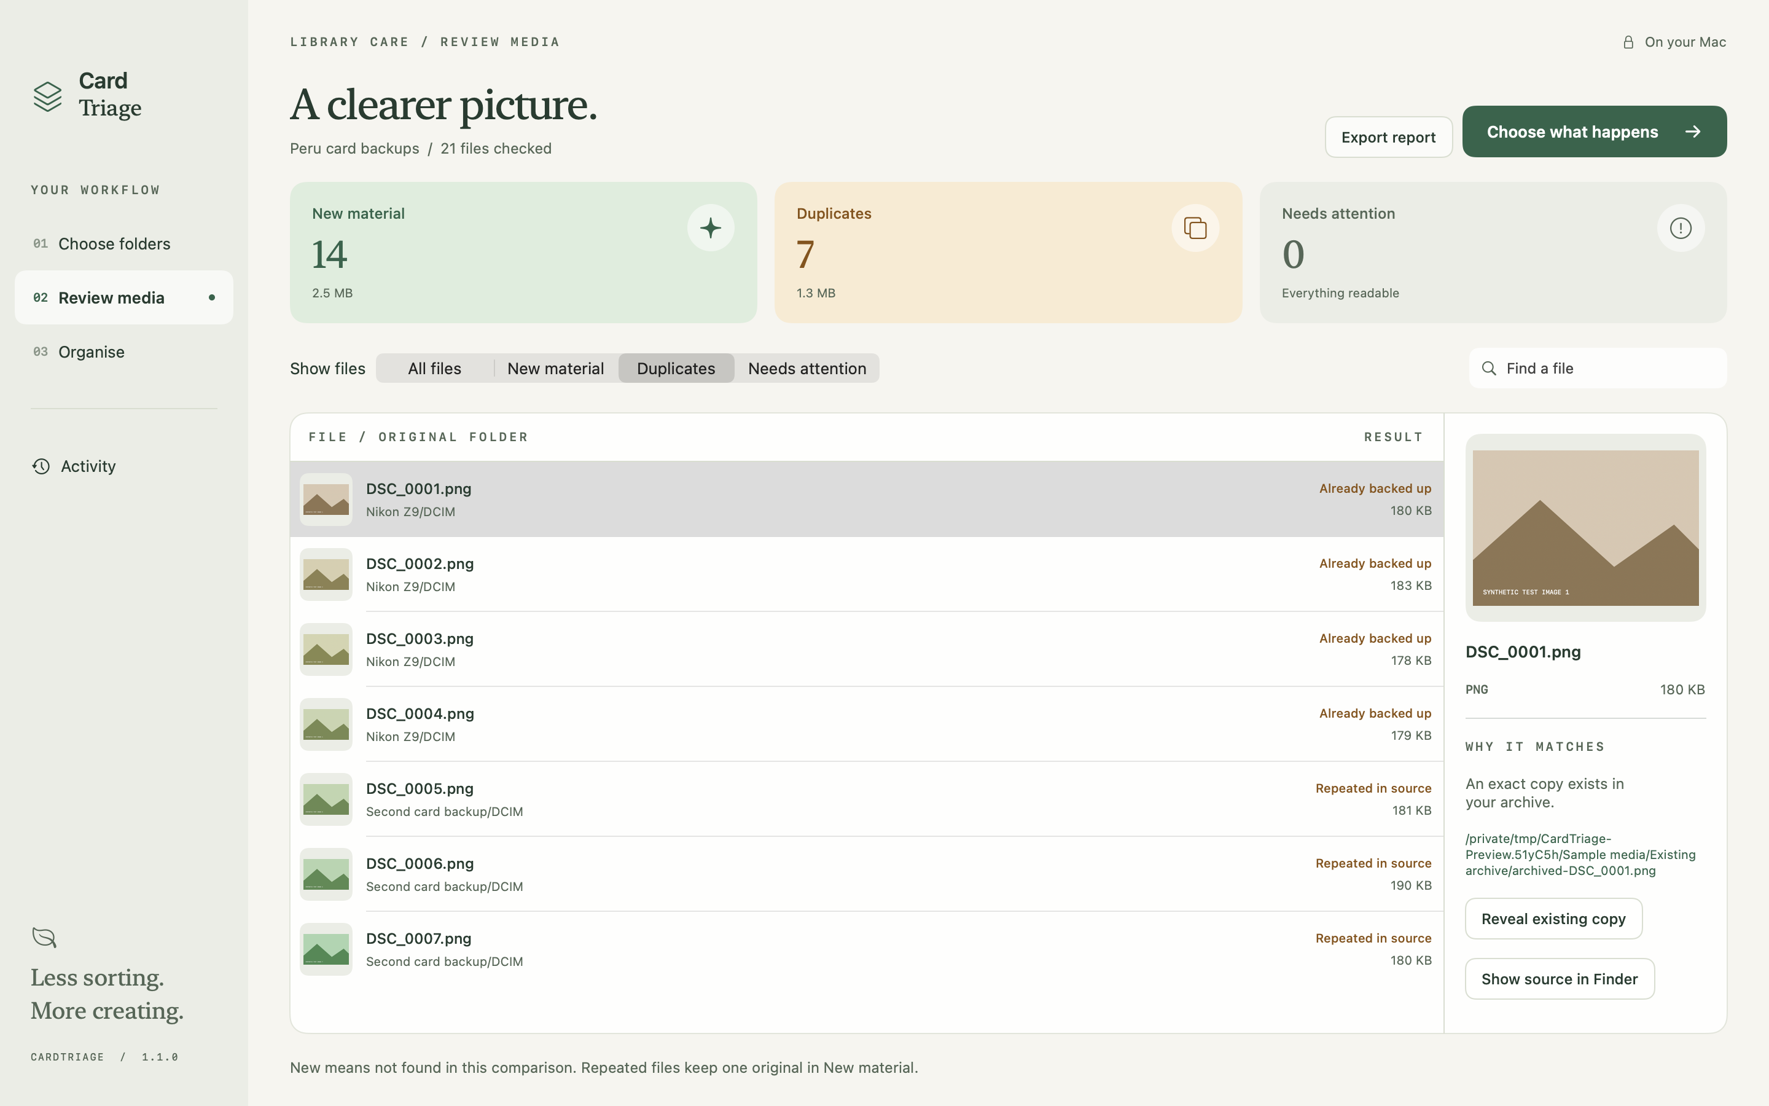
Task: Switch filter to New material
Action: 555,369
